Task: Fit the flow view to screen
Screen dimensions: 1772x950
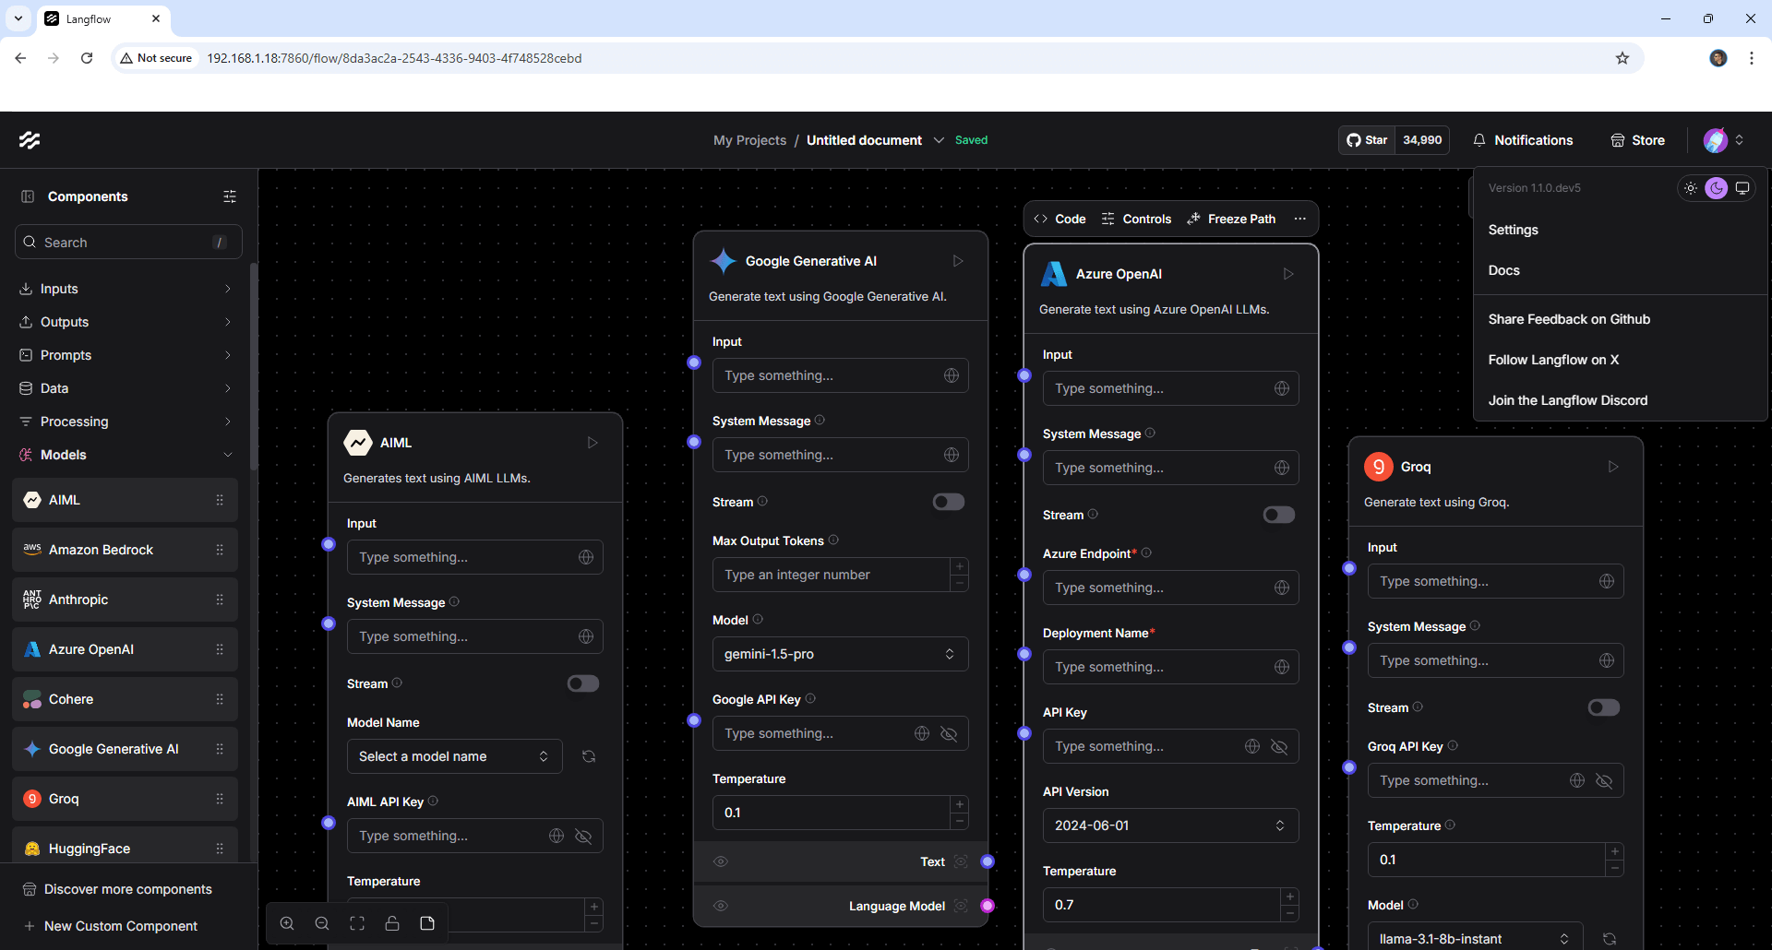Action: 357,923
